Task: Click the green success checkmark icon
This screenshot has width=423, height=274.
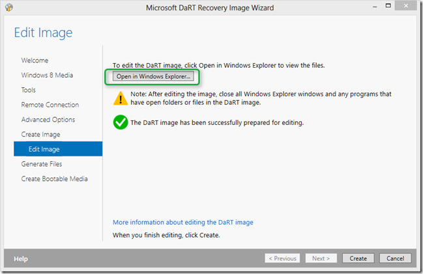Action: point(121,122)
